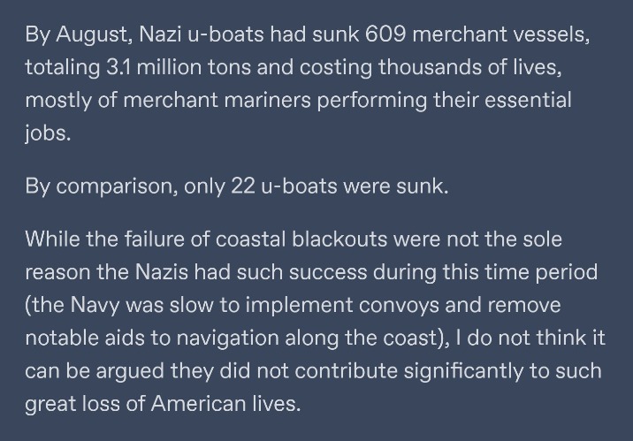Click the word "Nazis" in third paragraph
Screen dimensions: 633x441
coord(162,272)
